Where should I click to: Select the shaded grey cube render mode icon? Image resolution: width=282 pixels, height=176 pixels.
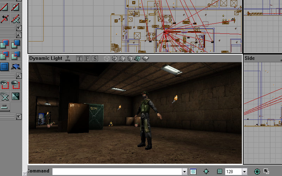pos(130,58)
